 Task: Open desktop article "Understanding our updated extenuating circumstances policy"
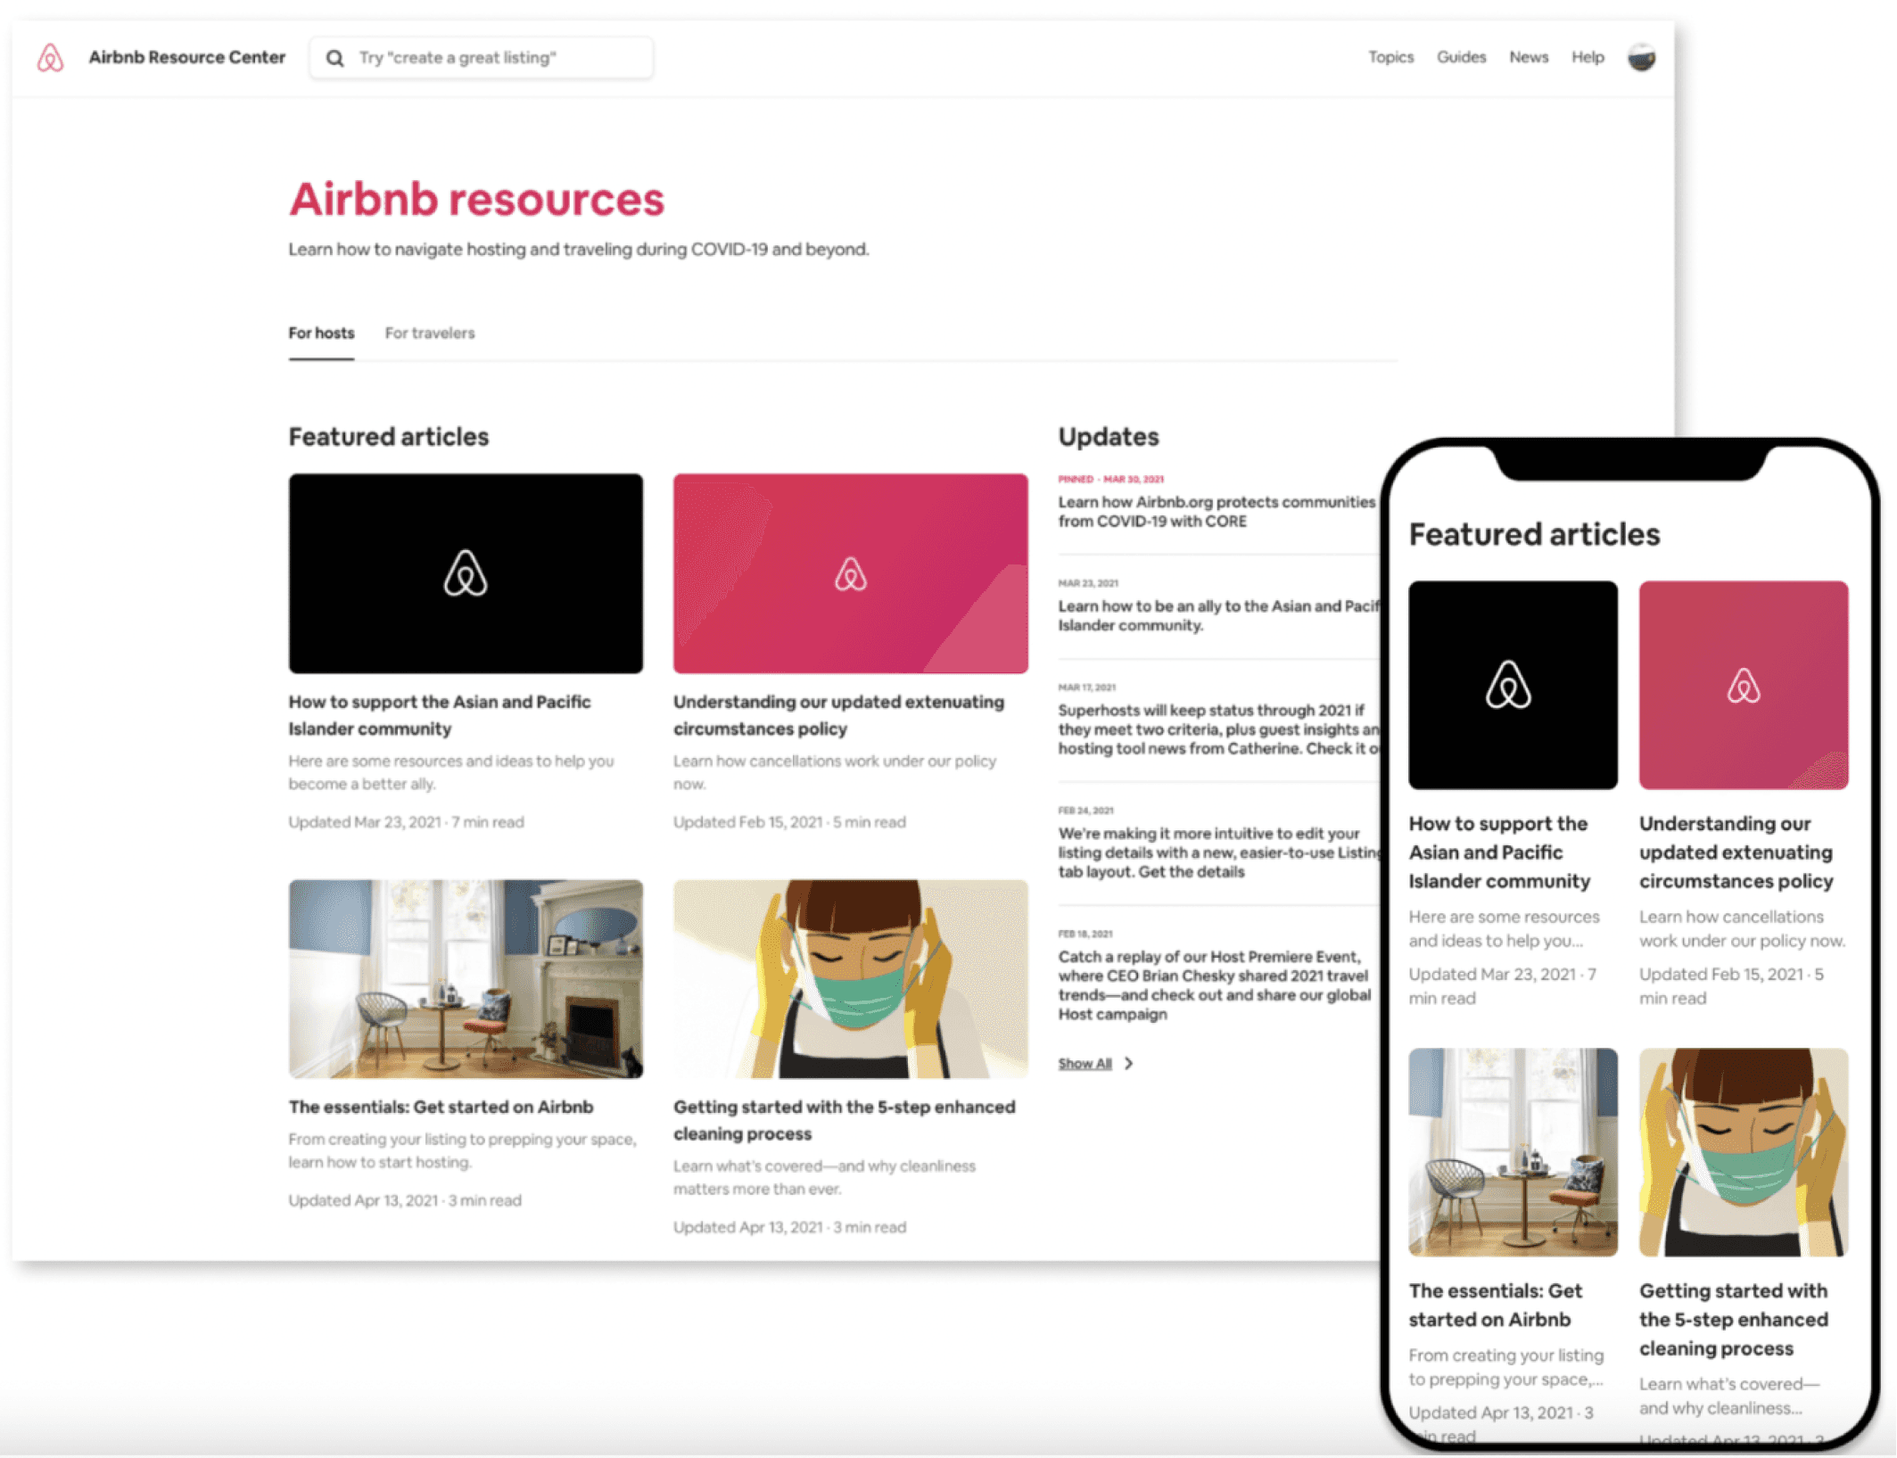click(838, 715)
